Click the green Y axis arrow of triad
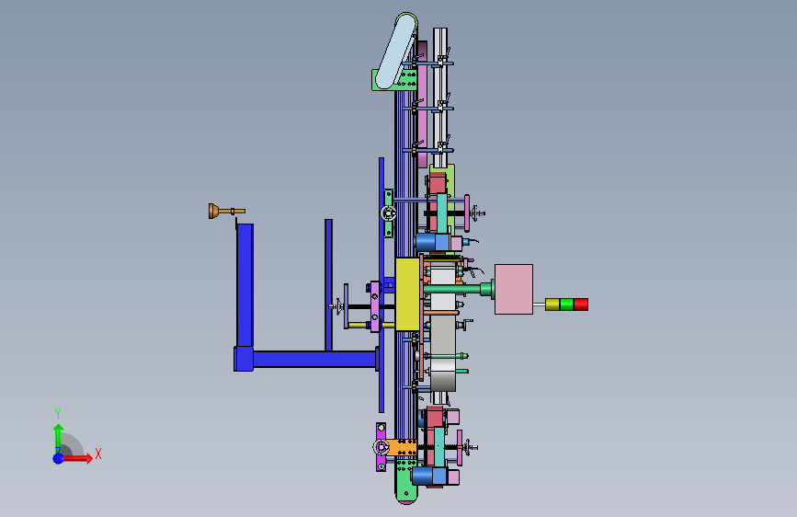The height and width of the screenshot is (517, 797). (59, 438)
